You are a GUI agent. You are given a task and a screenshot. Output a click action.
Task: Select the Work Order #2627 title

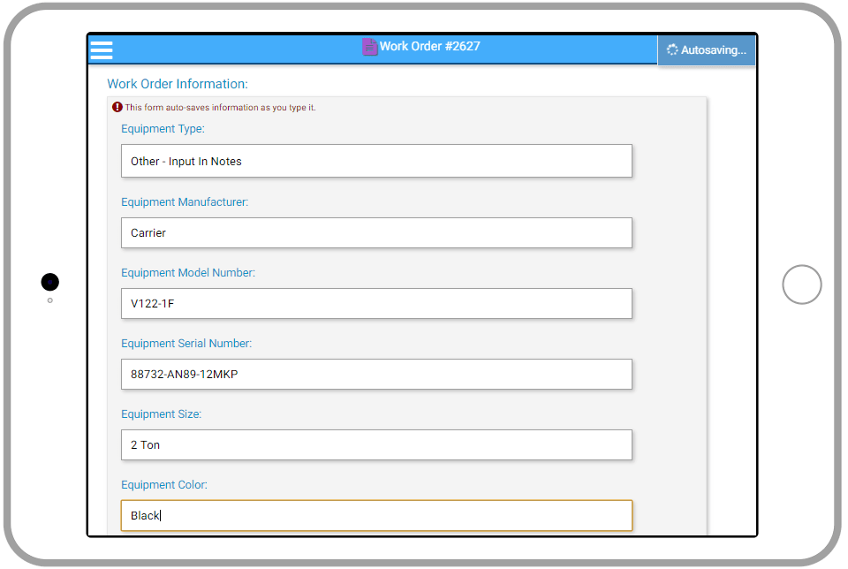[x=430, y=46]
